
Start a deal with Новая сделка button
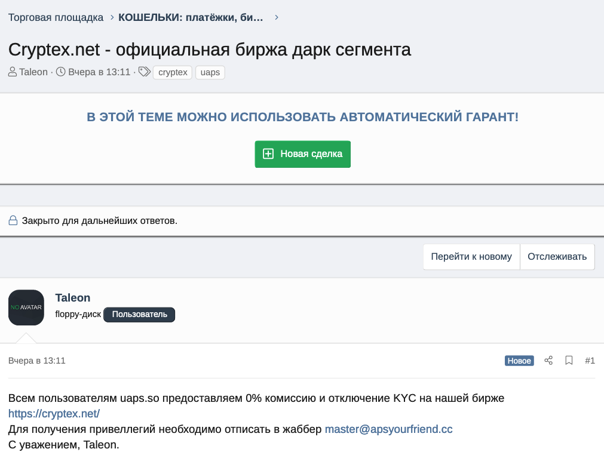point(303,154)
